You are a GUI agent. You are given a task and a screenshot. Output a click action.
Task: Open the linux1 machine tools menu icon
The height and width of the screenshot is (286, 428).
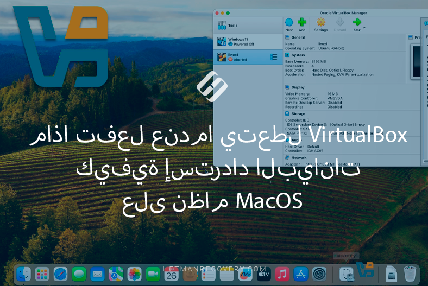coord(274,57)
